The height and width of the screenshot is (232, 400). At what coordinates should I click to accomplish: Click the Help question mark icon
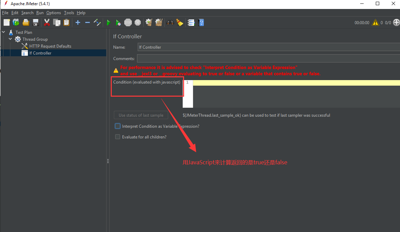pos(201,23)
